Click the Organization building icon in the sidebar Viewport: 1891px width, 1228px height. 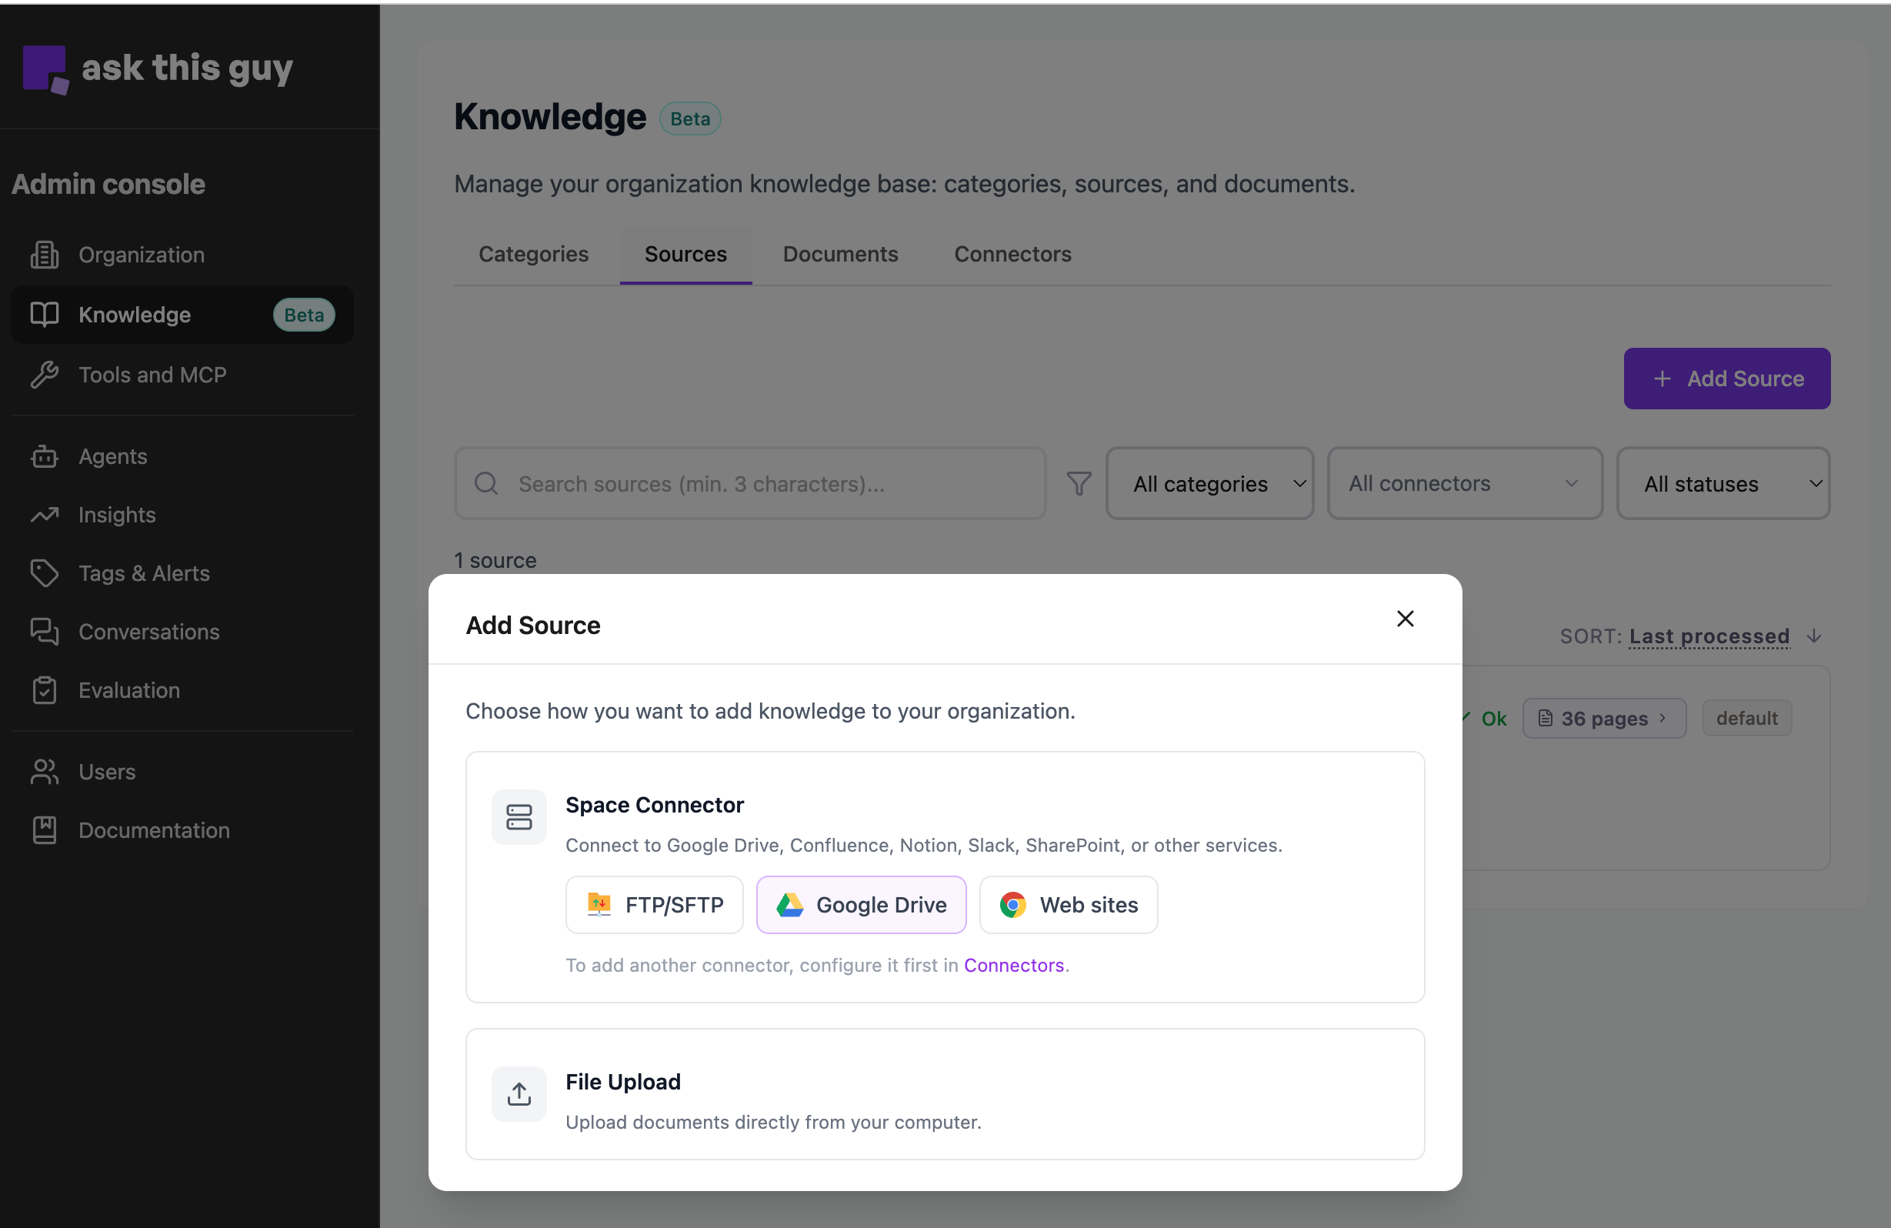tap(45, 255)
